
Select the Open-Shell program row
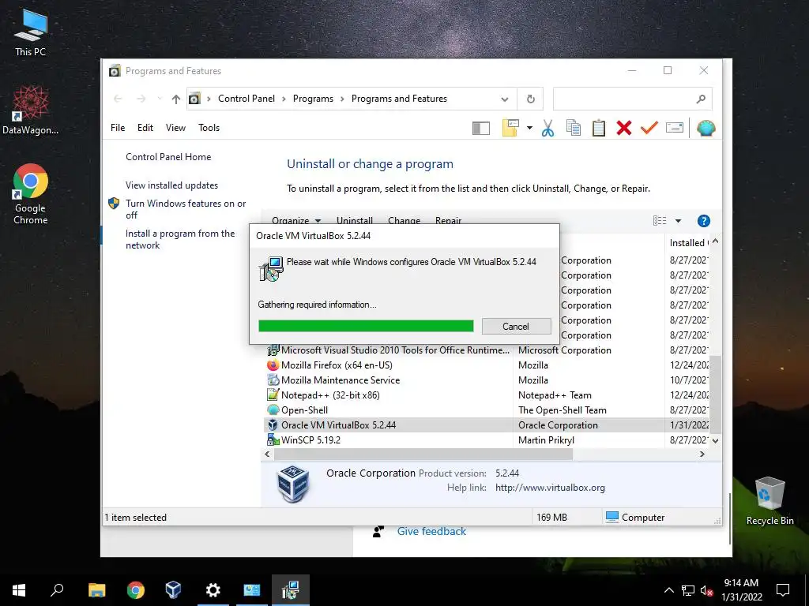487,410
